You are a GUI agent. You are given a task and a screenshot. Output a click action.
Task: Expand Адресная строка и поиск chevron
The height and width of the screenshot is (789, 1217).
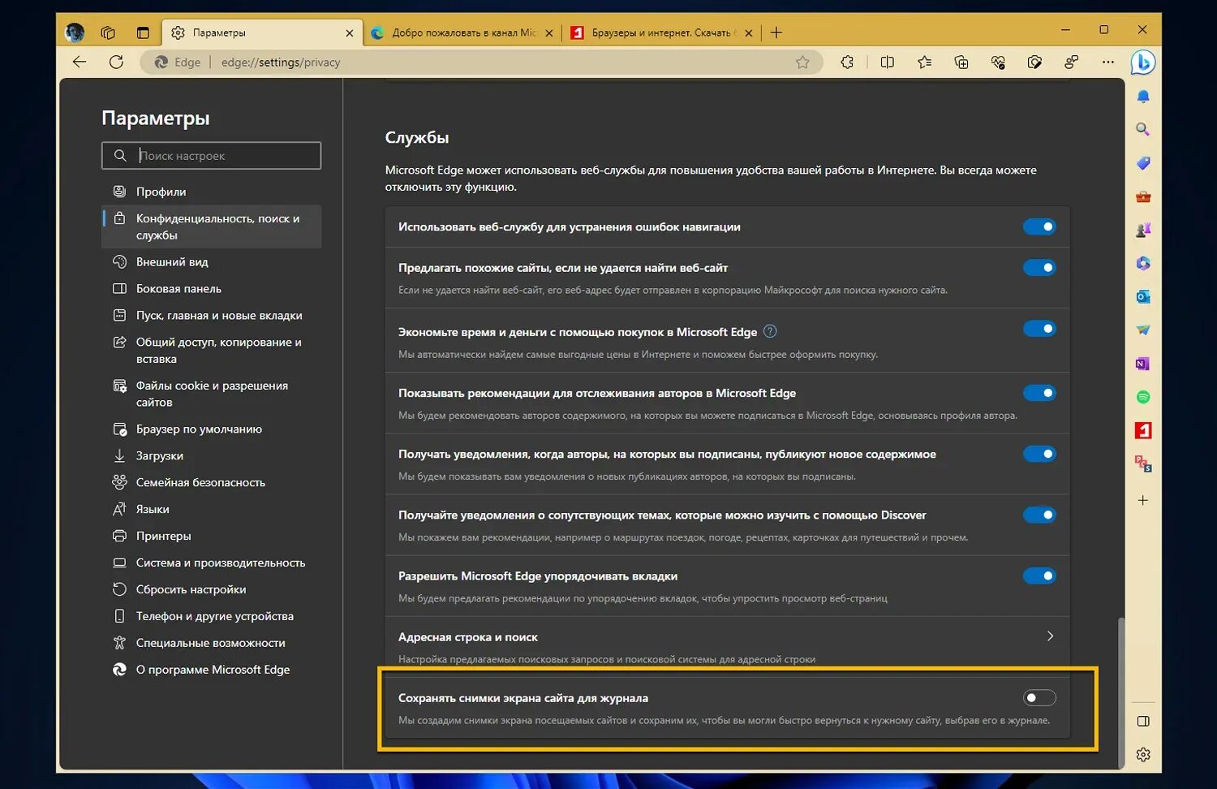pos(1050,636)
